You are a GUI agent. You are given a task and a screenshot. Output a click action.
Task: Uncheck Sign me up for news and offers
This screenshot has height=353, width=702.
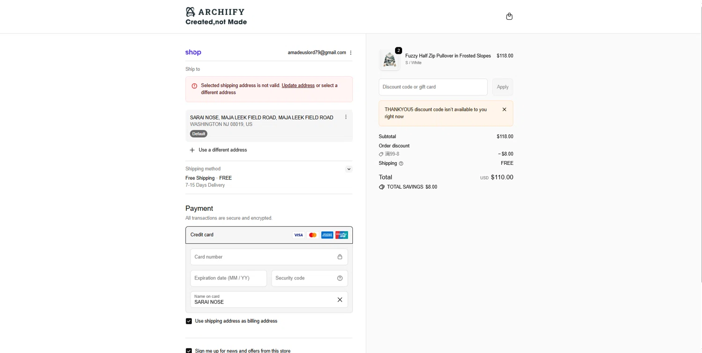189,351
